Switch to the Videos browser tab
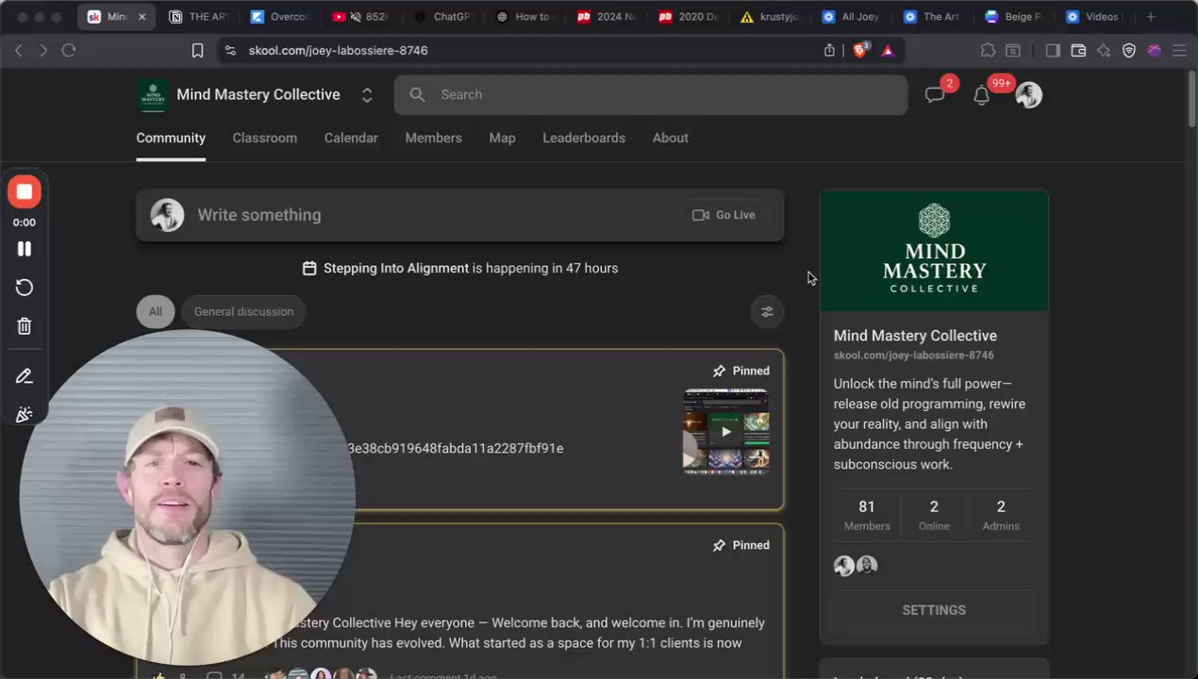The height and width of the screenshot is (679, 1198). (x=1092, y=17)
